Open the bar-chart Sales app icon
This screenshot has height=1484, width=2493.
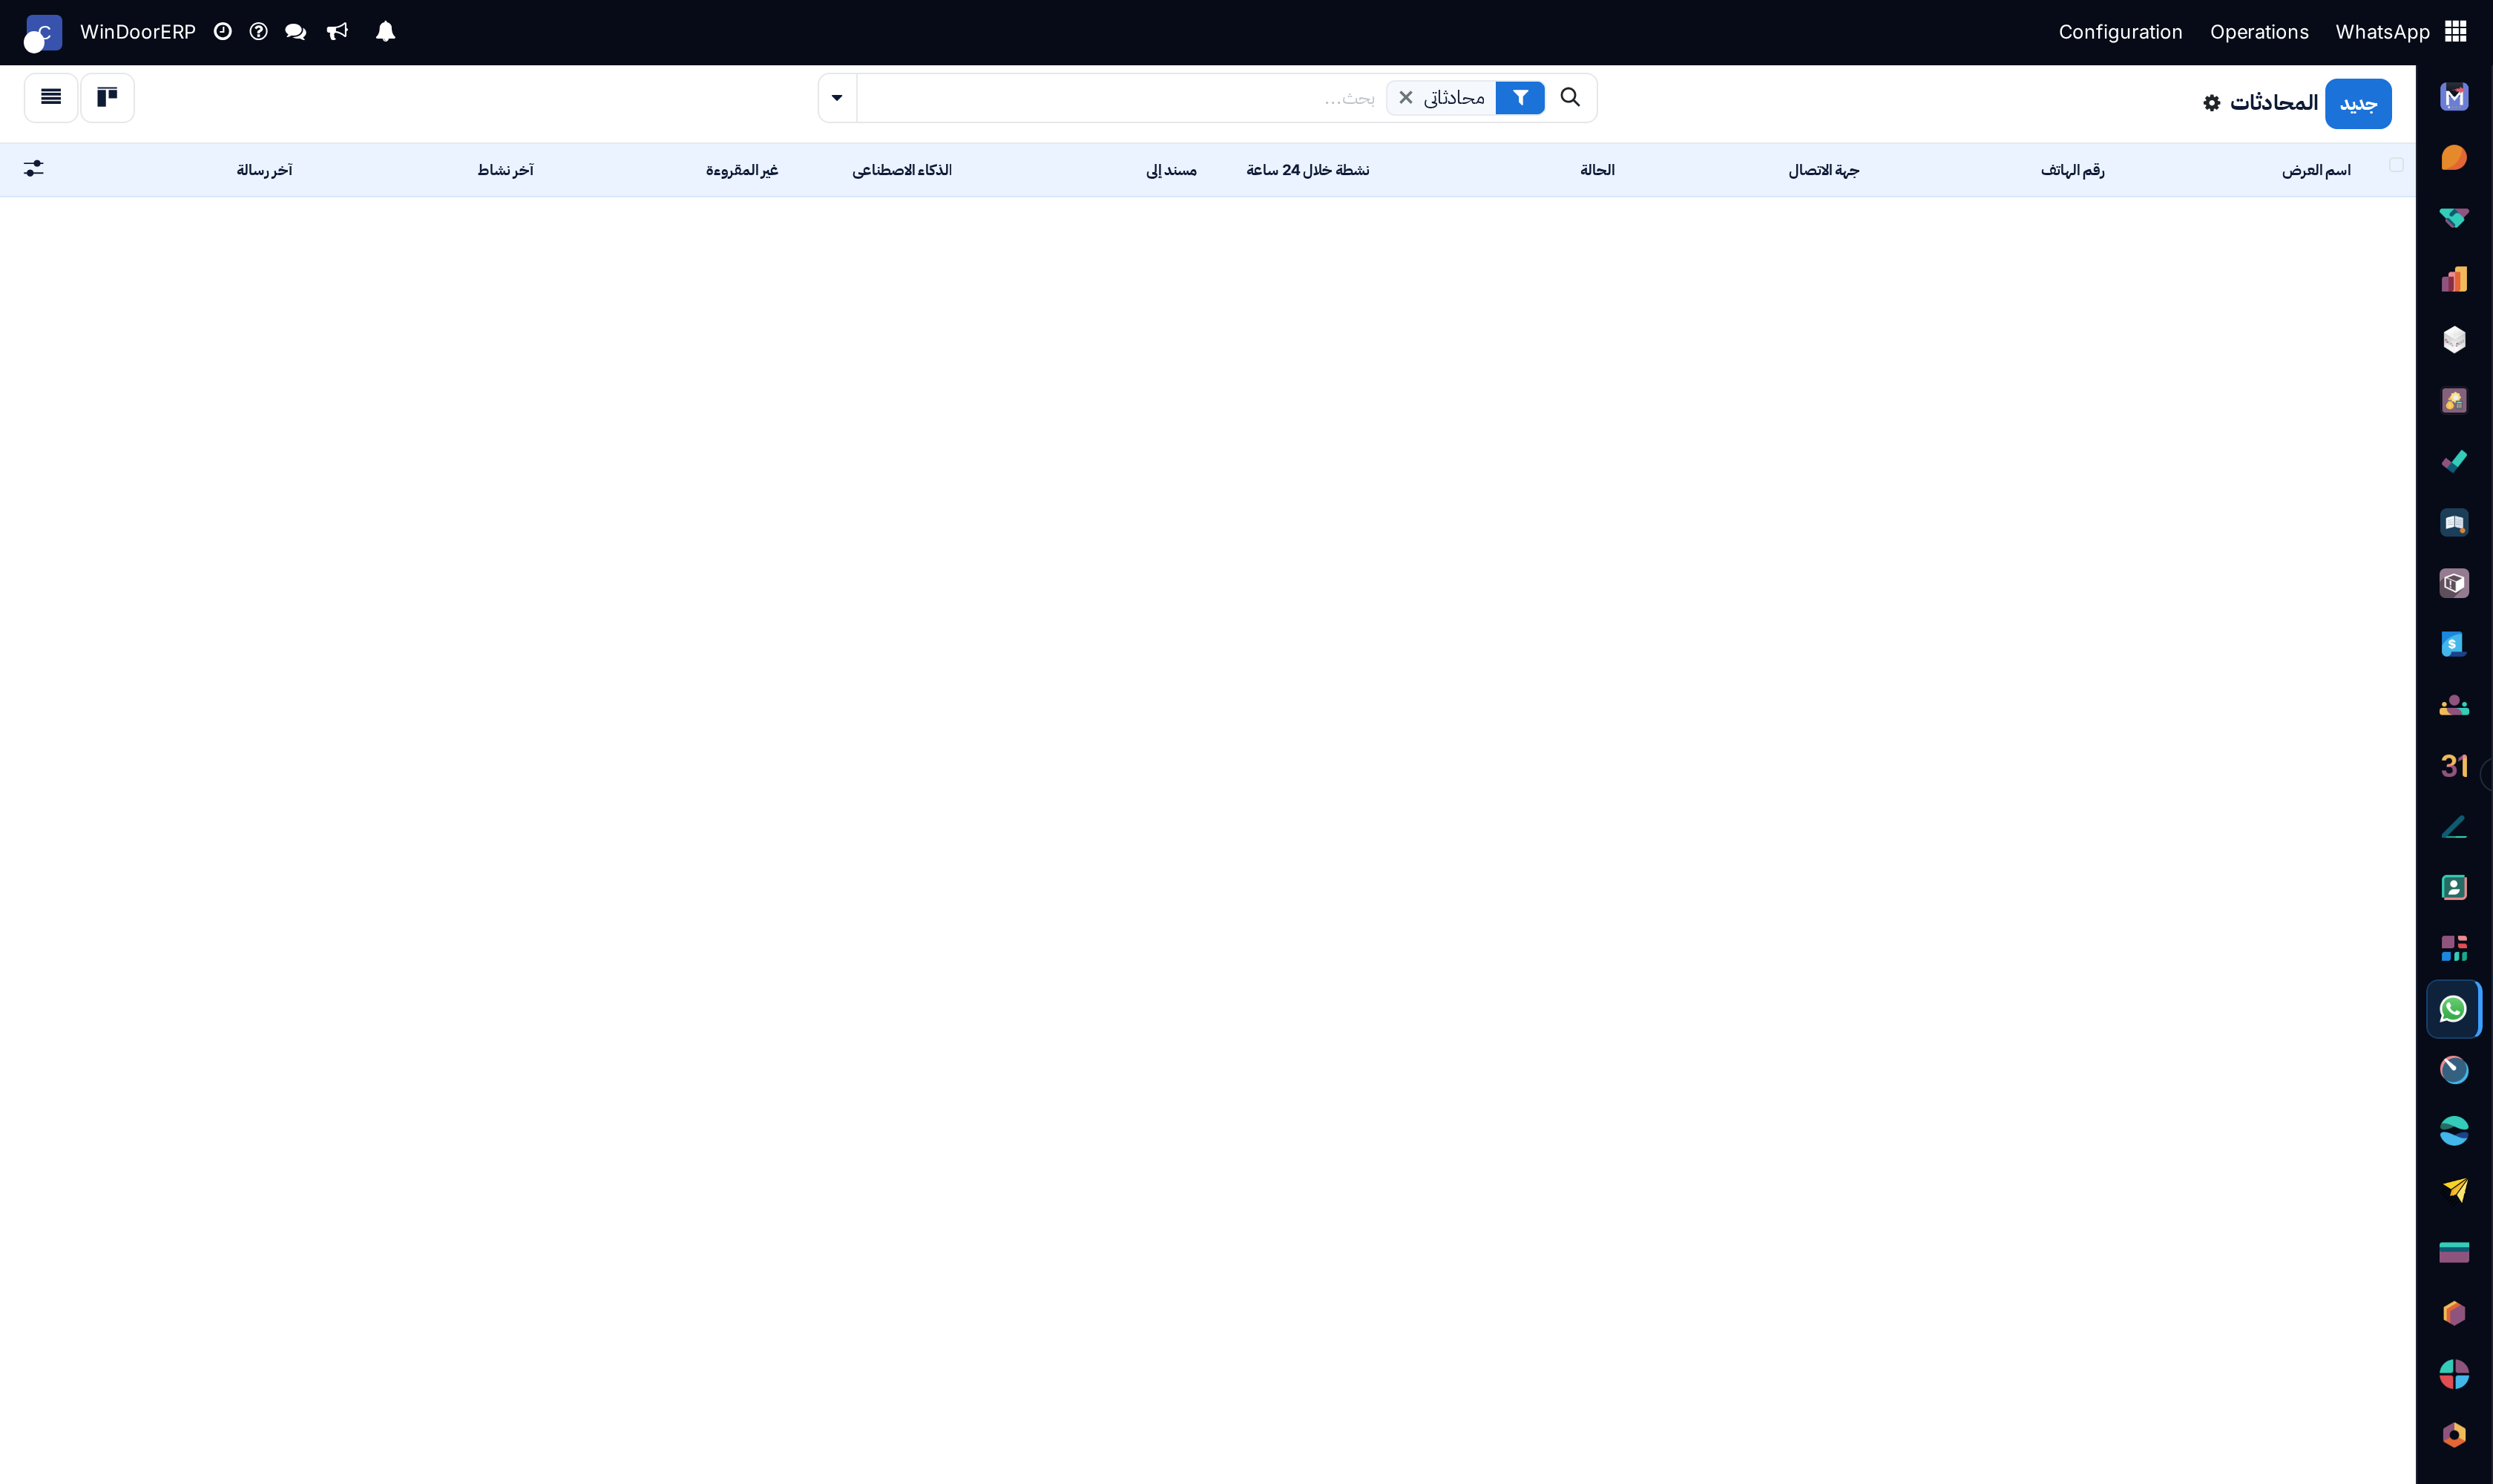[x=2454, y=279]
